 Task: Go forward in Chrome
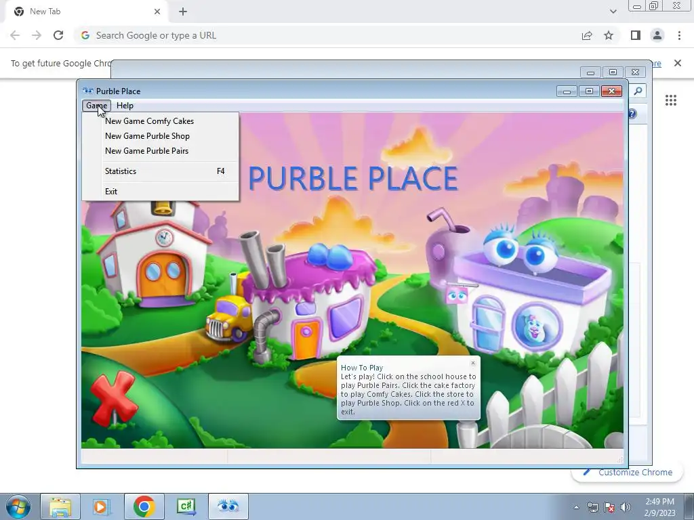coord(37,35)
